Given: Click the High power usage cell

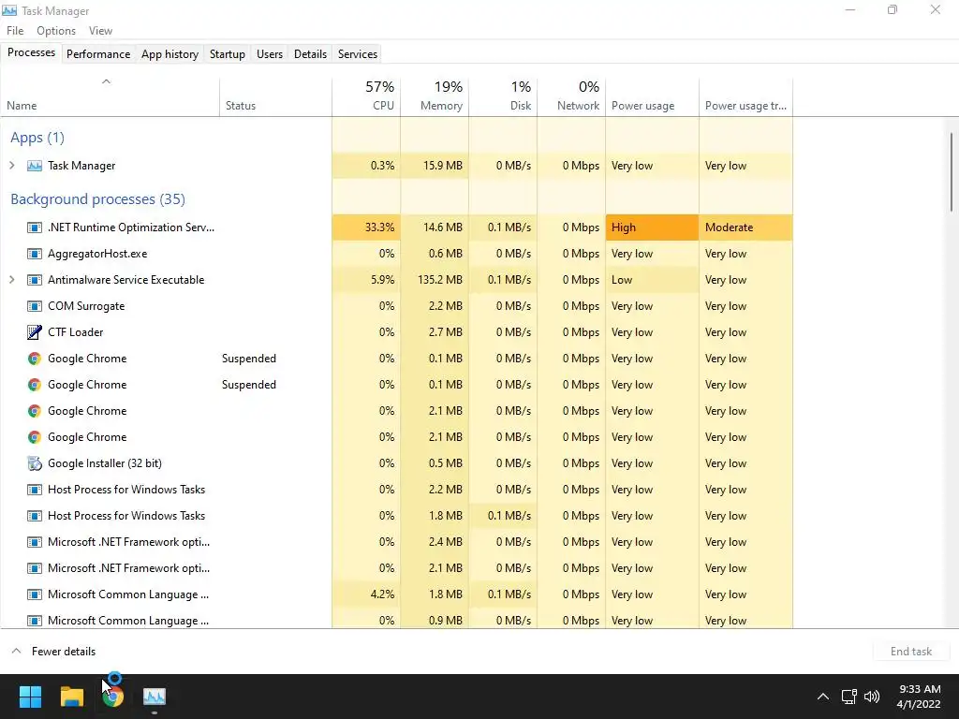Looking at the screenshot, I should tap(653, 227).
